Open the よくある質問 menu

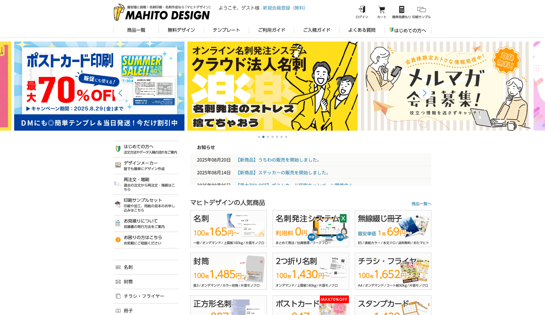pos(362,30)
